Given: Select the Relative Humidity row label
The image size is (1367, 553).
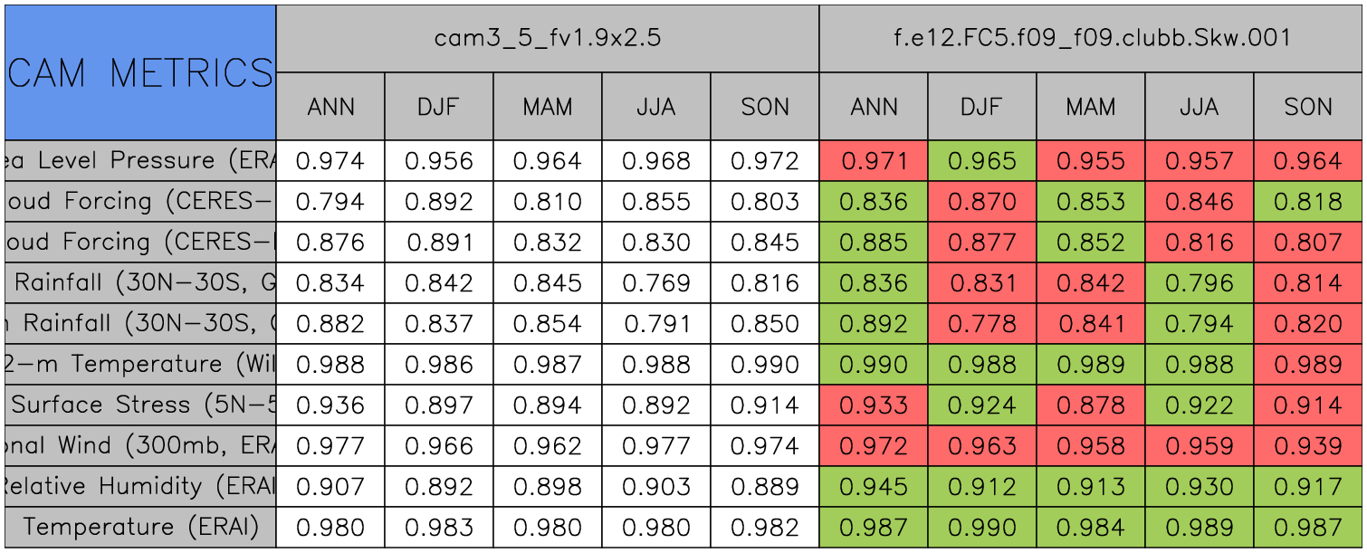Looking at the screenshot, I should click(140, 487).
